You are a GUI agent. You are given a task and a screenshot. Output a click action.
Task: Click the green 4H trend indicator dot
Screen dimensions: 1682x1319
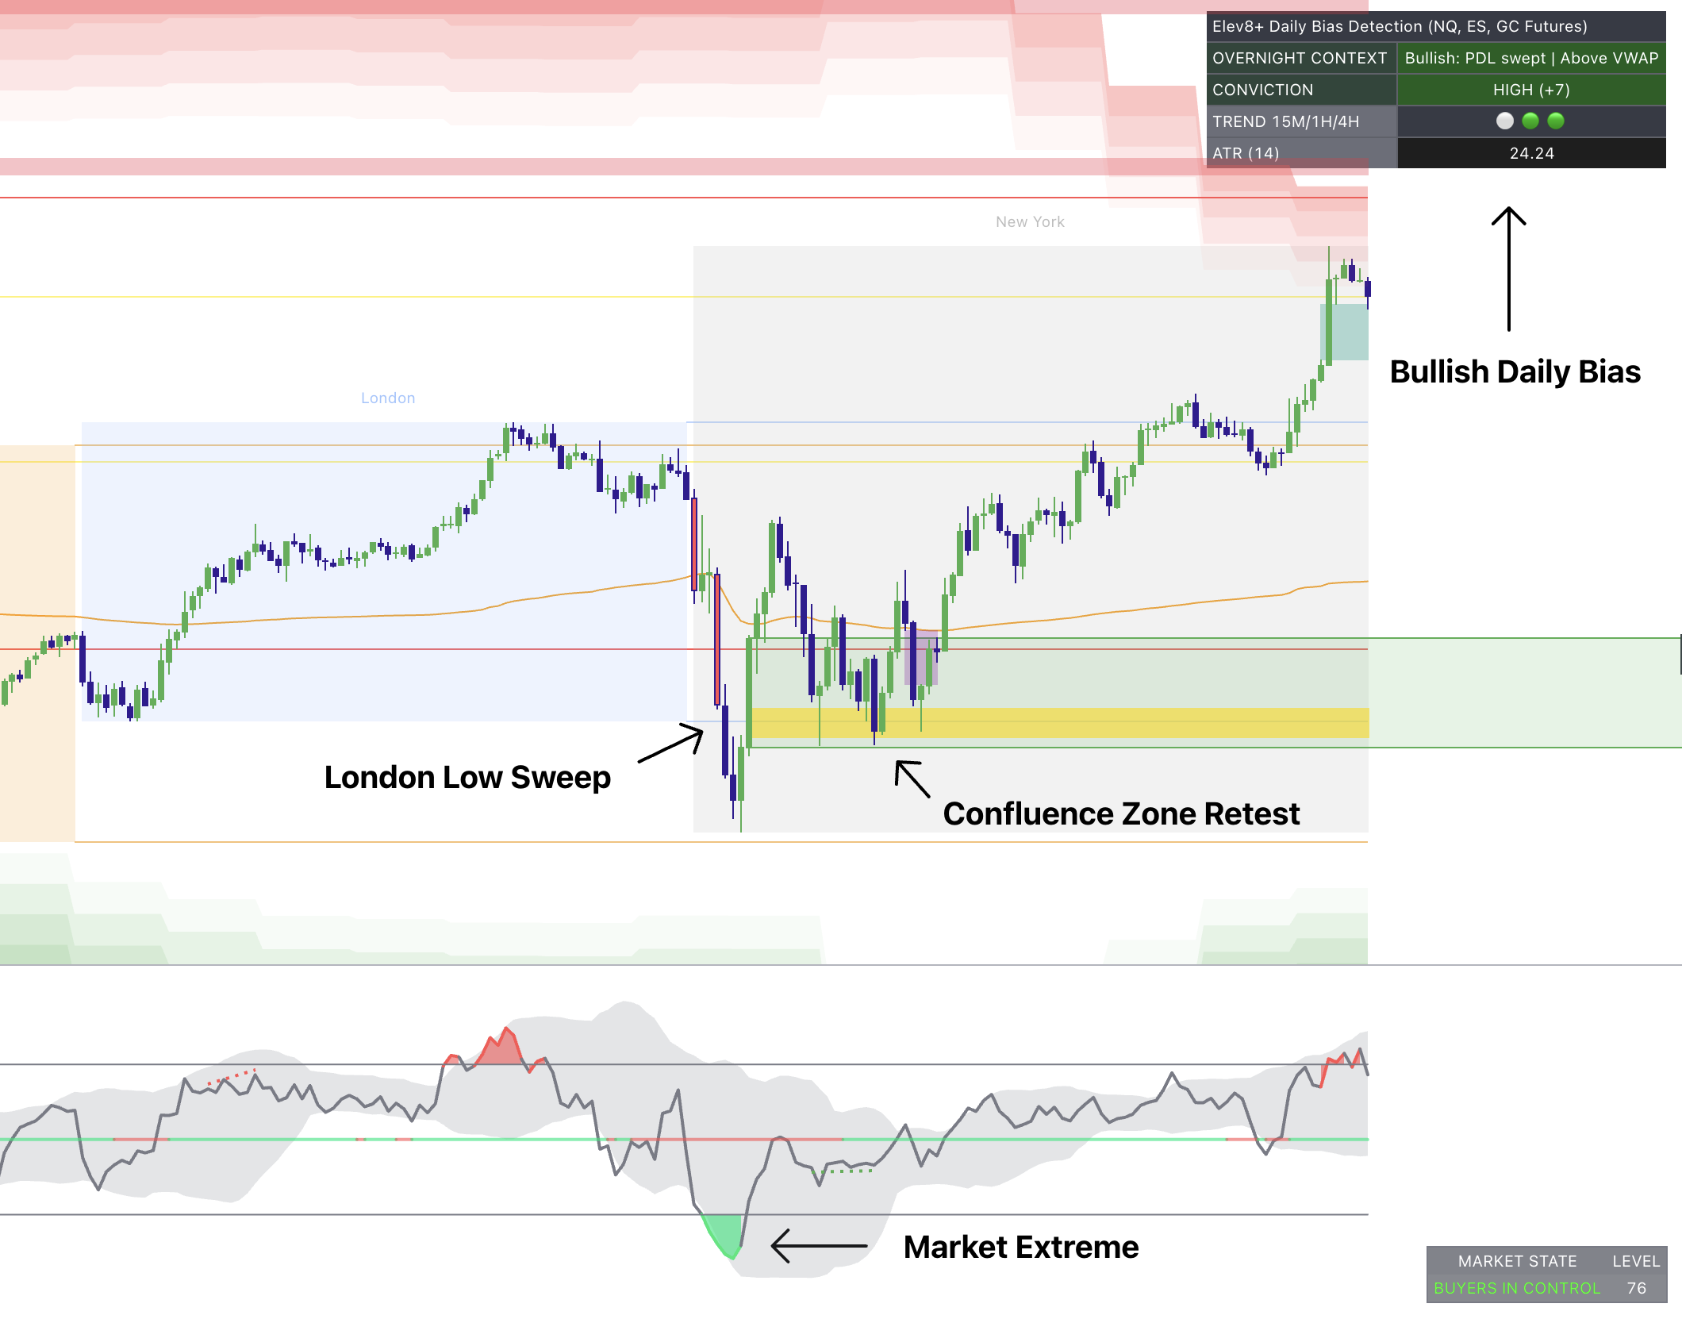(x=1556, y=121)
